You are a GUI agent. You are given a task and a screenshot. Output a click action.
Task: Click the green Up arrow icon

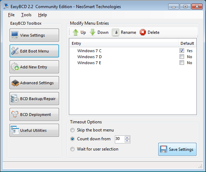pos(76,32)
